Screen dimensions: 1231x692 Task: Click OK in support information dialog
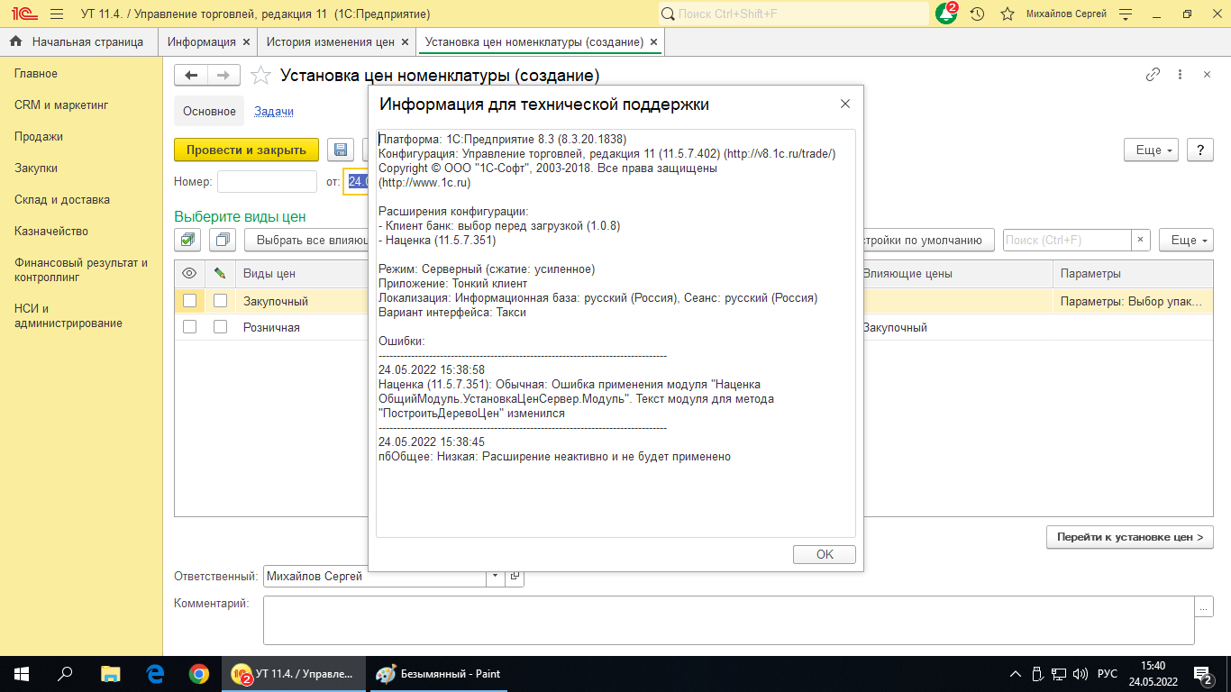pyautogui.click(x=825, y=554)
